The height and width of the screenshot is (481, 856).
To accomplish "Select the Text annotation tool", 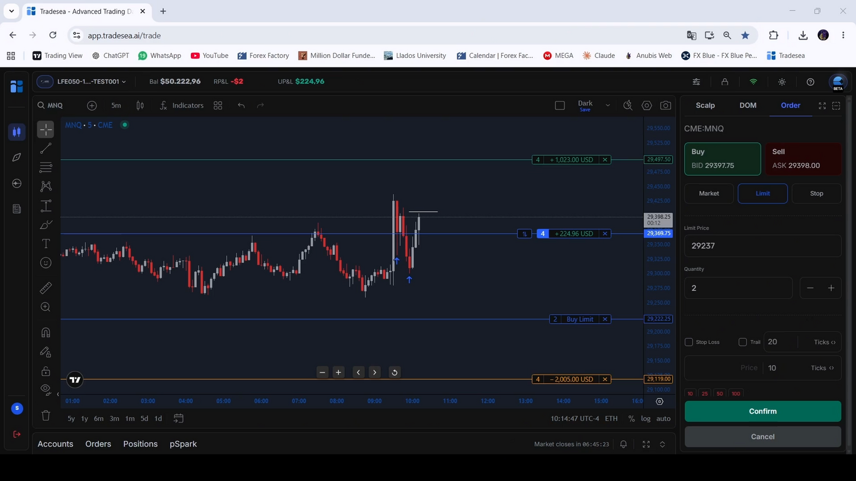I will tap(46, 244).
